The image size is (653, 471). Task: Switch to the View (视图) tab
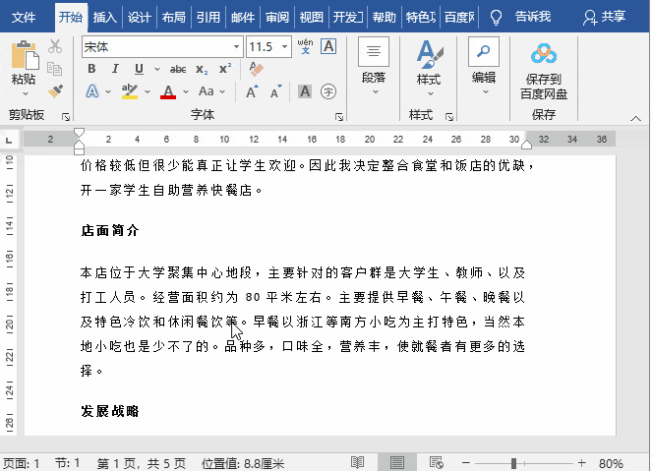coord(312,17)
